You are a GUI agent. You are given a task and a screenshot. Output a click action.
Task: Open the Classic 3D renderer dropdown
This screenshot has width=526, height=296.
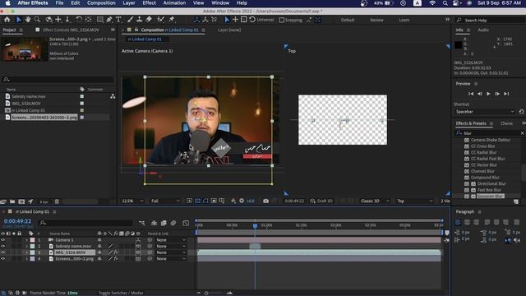[x=375, y=201]
